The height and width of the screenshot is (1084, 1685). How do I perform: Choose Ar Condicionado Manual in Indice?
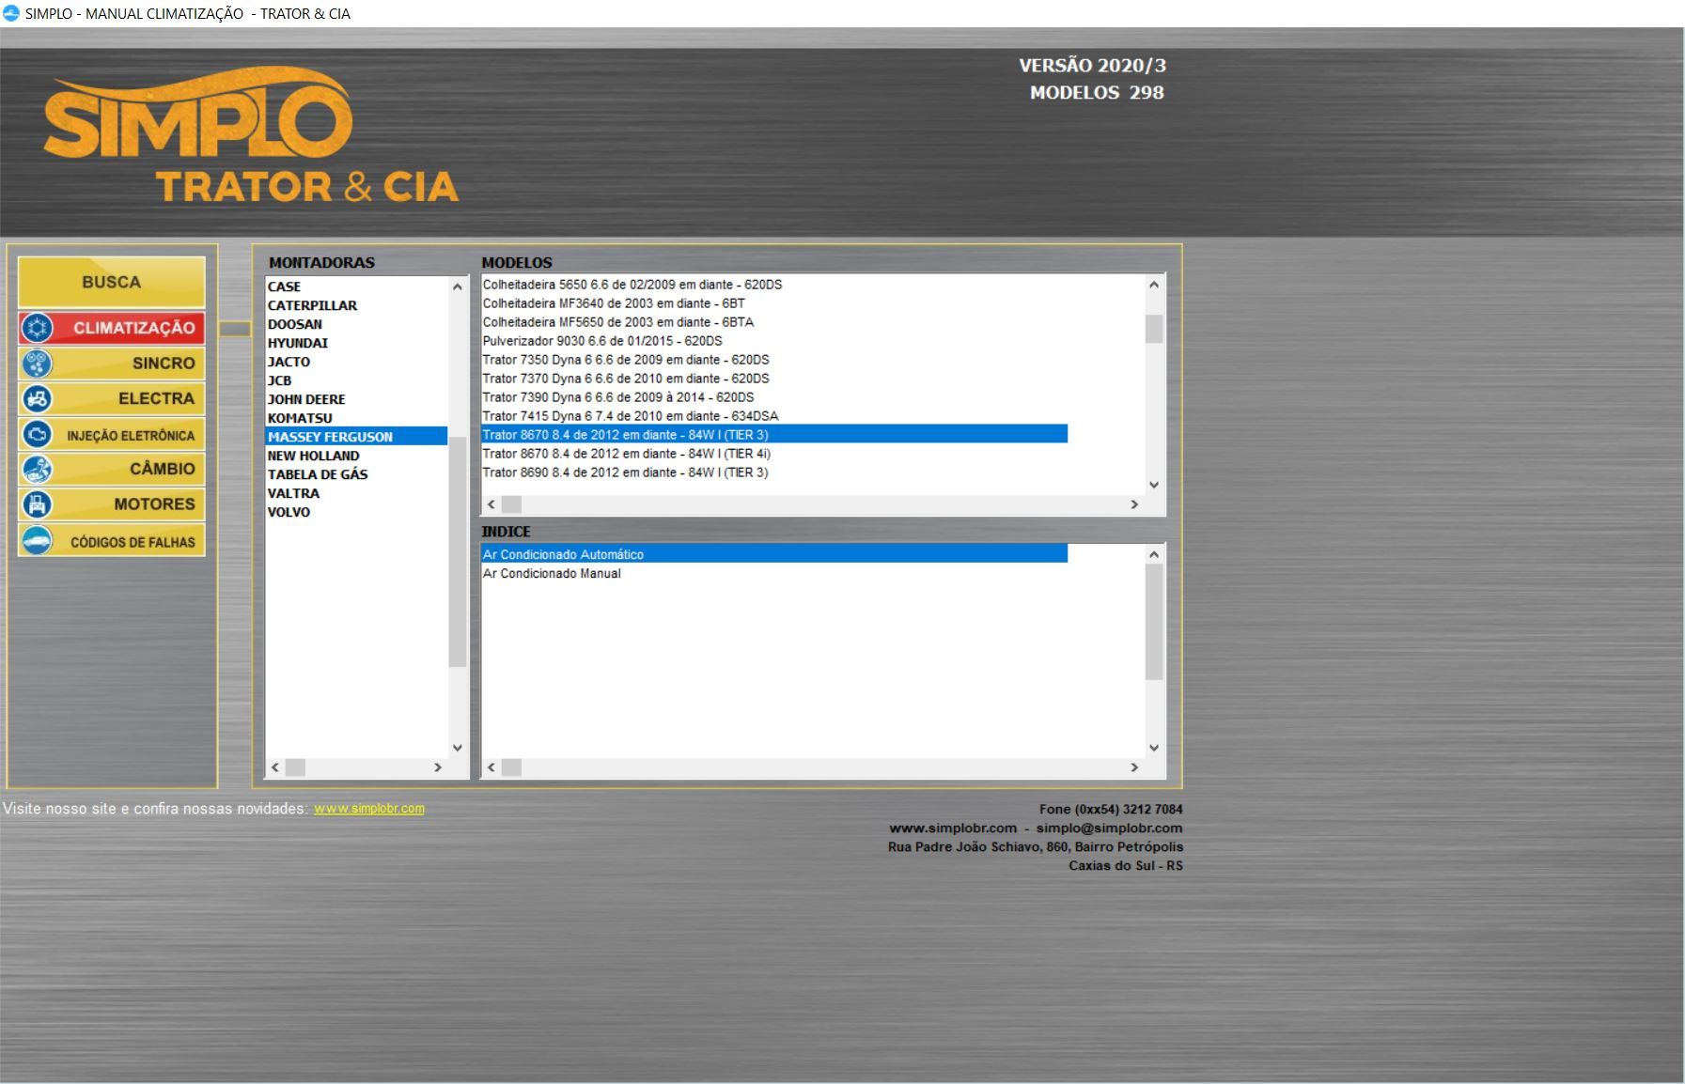click(552, 574)
